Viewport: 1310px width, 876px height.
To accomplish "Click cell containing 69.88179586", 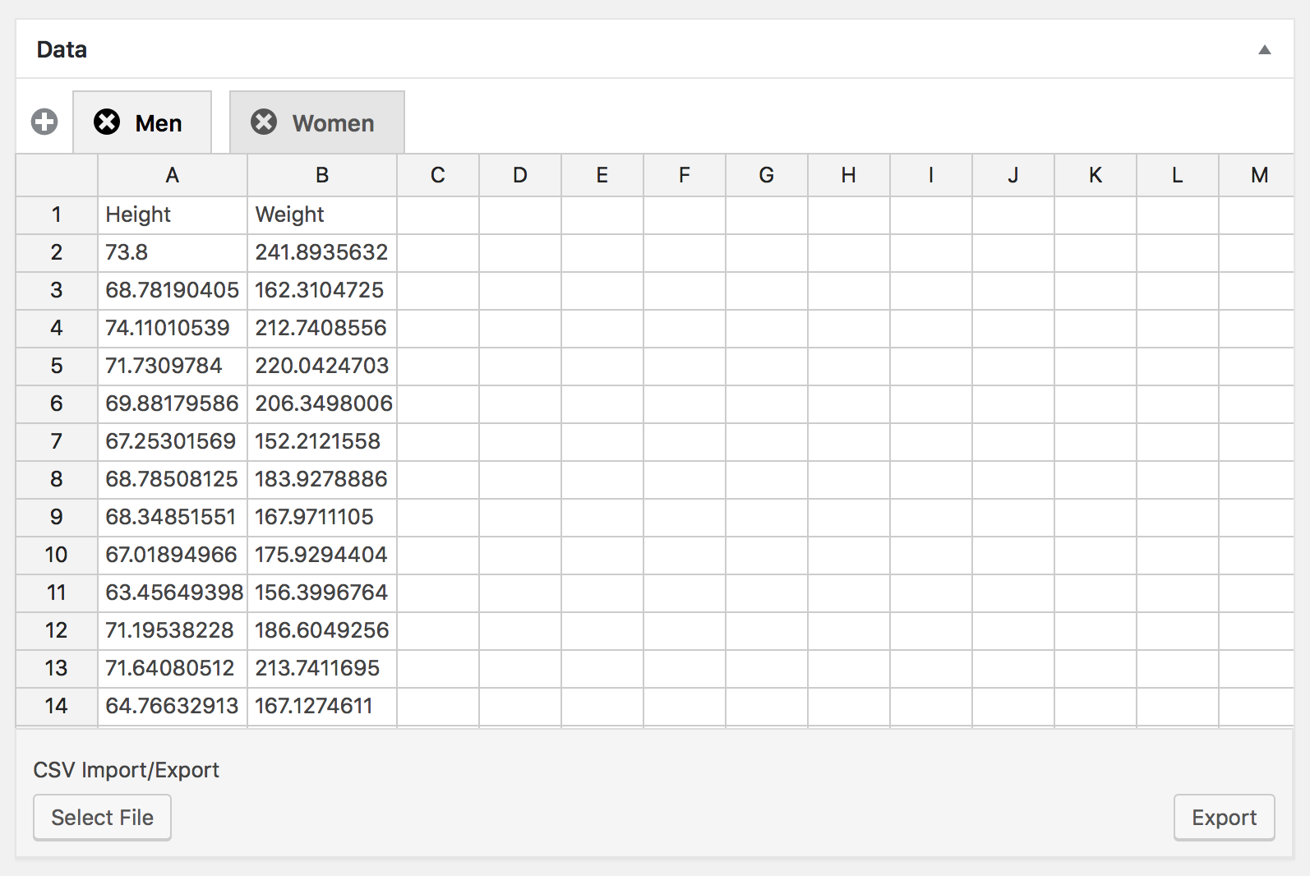I will pyautogui.click(x=173, y=404).
